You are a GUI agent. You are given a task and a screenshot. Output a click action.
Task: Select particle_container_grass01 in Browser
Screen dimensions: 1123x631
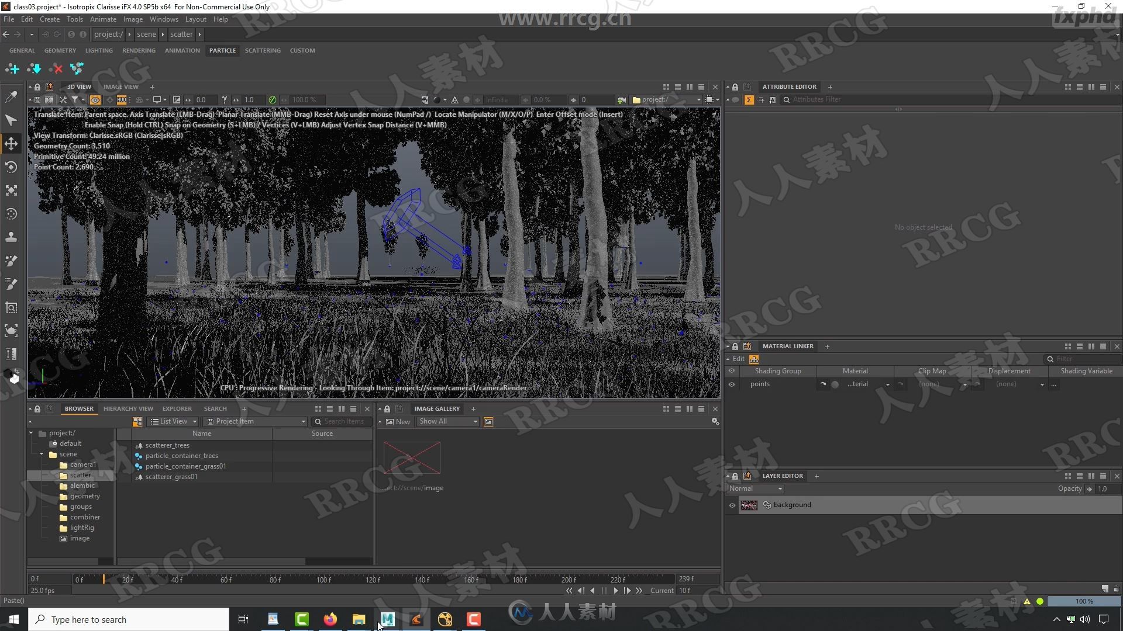pyautogui.click(x=185, y=465)
